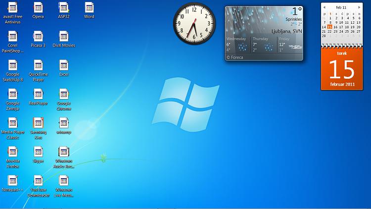Open the Opera desktop shortcut
The height and width of the screenshot is (209, 371).
click(38, 10)
